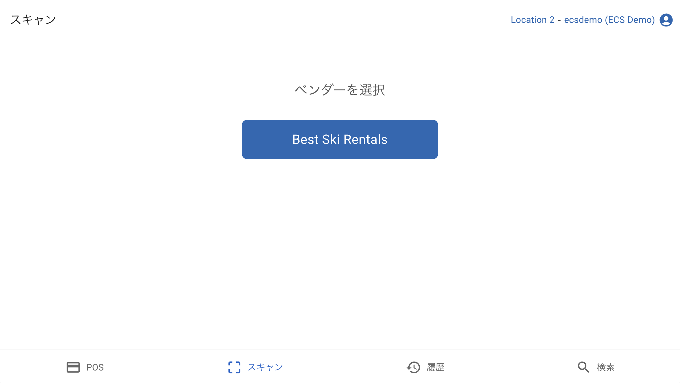Click the word "Best" on vendor button

pos(305,139)
